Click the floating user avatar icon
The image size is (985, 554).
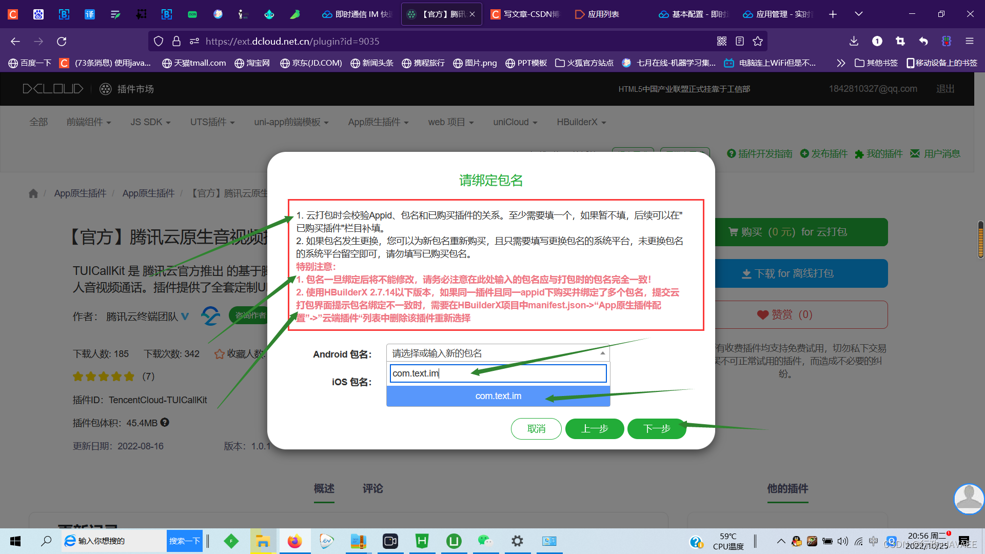969,499
